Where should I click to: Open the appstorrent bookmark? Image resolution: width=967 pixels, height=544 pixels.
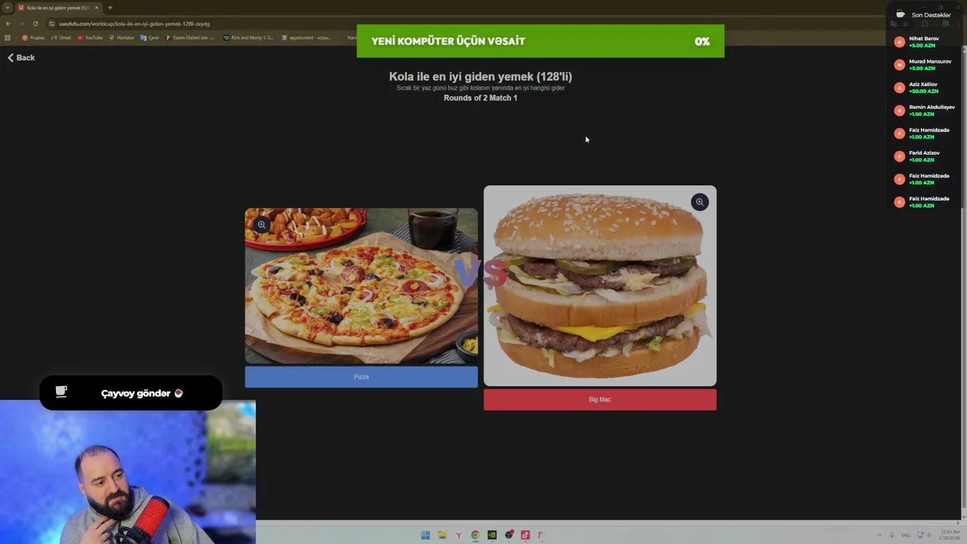(x=306, y=37)
